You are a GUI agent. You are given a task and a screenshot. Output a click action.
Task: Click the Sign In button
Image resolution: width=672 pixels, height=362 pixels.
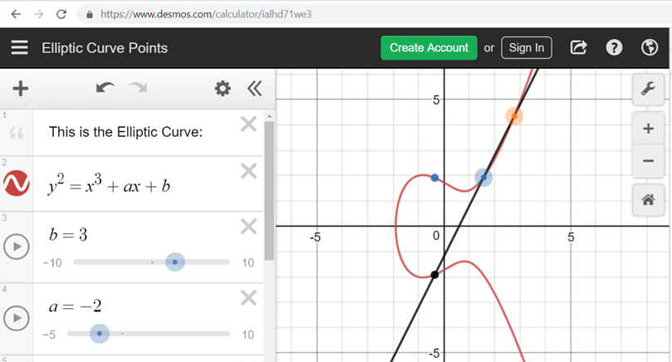coord(527,48)
